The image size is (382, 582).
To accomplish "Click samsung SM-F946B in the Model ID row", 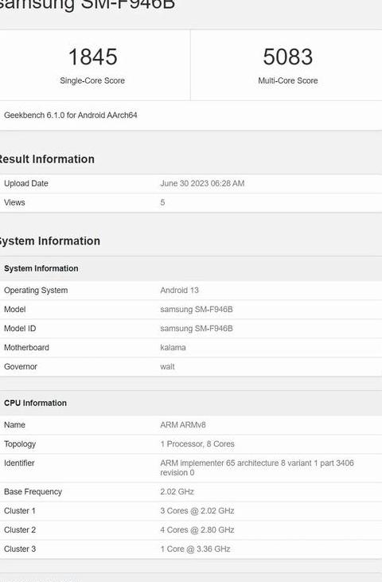I will 197,329.
